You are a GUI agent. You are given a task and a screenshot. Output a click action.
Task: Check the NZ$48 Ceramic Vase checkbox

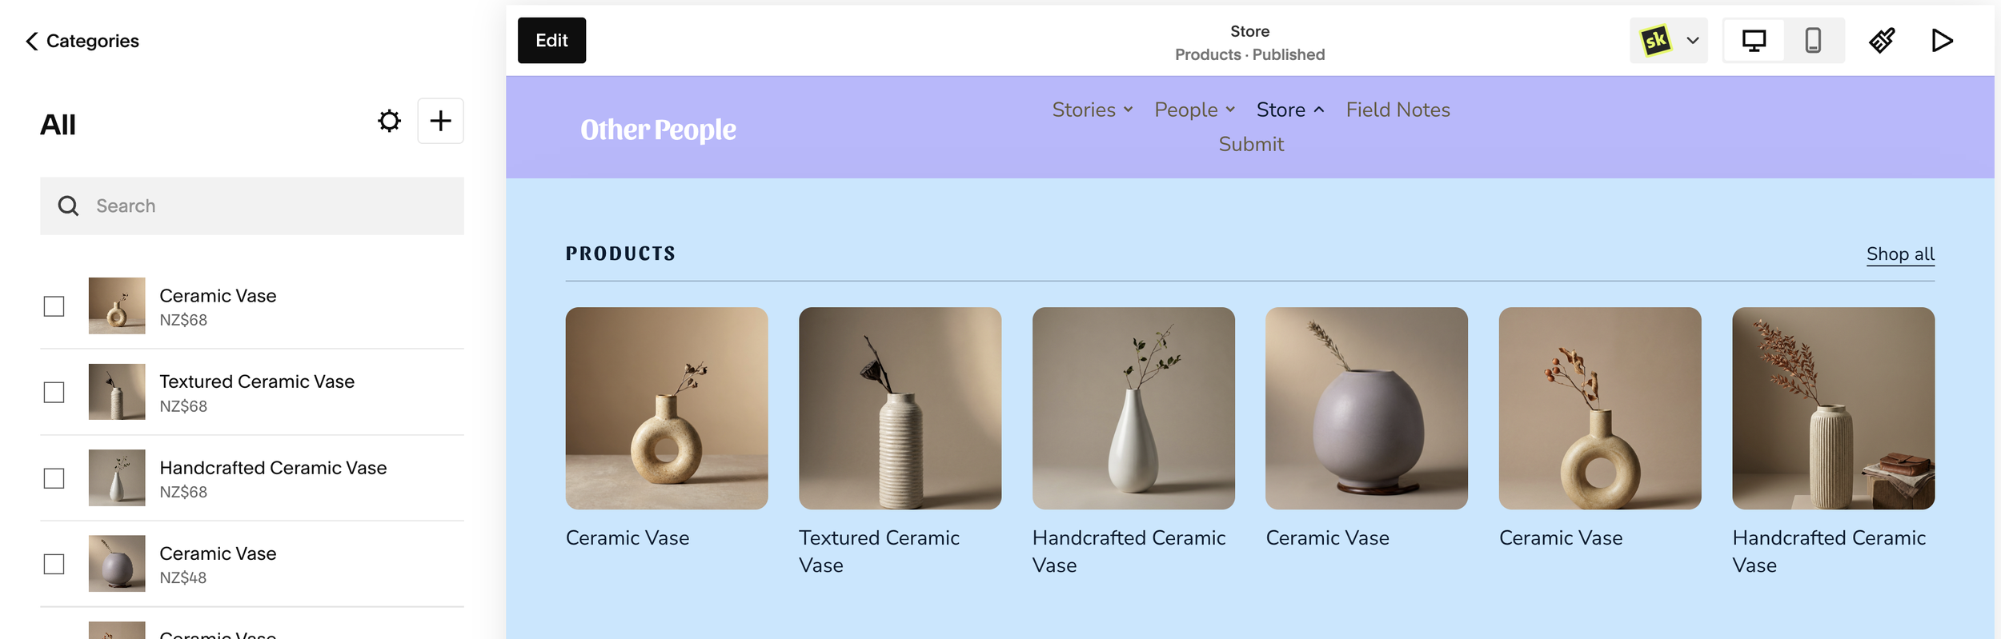click(54, 565)
